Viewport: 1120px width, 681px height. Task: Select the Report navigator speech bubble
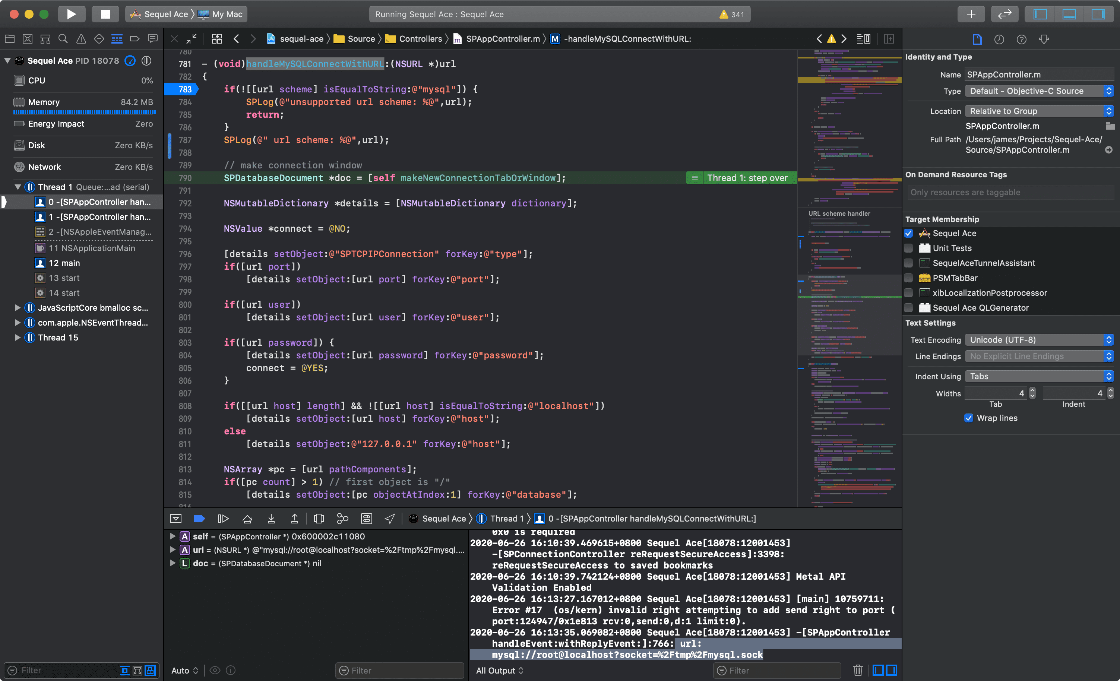coord(153,39)
